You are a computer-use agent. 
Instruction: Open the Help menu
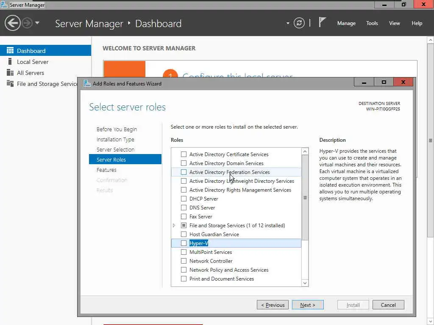(417, 23)
